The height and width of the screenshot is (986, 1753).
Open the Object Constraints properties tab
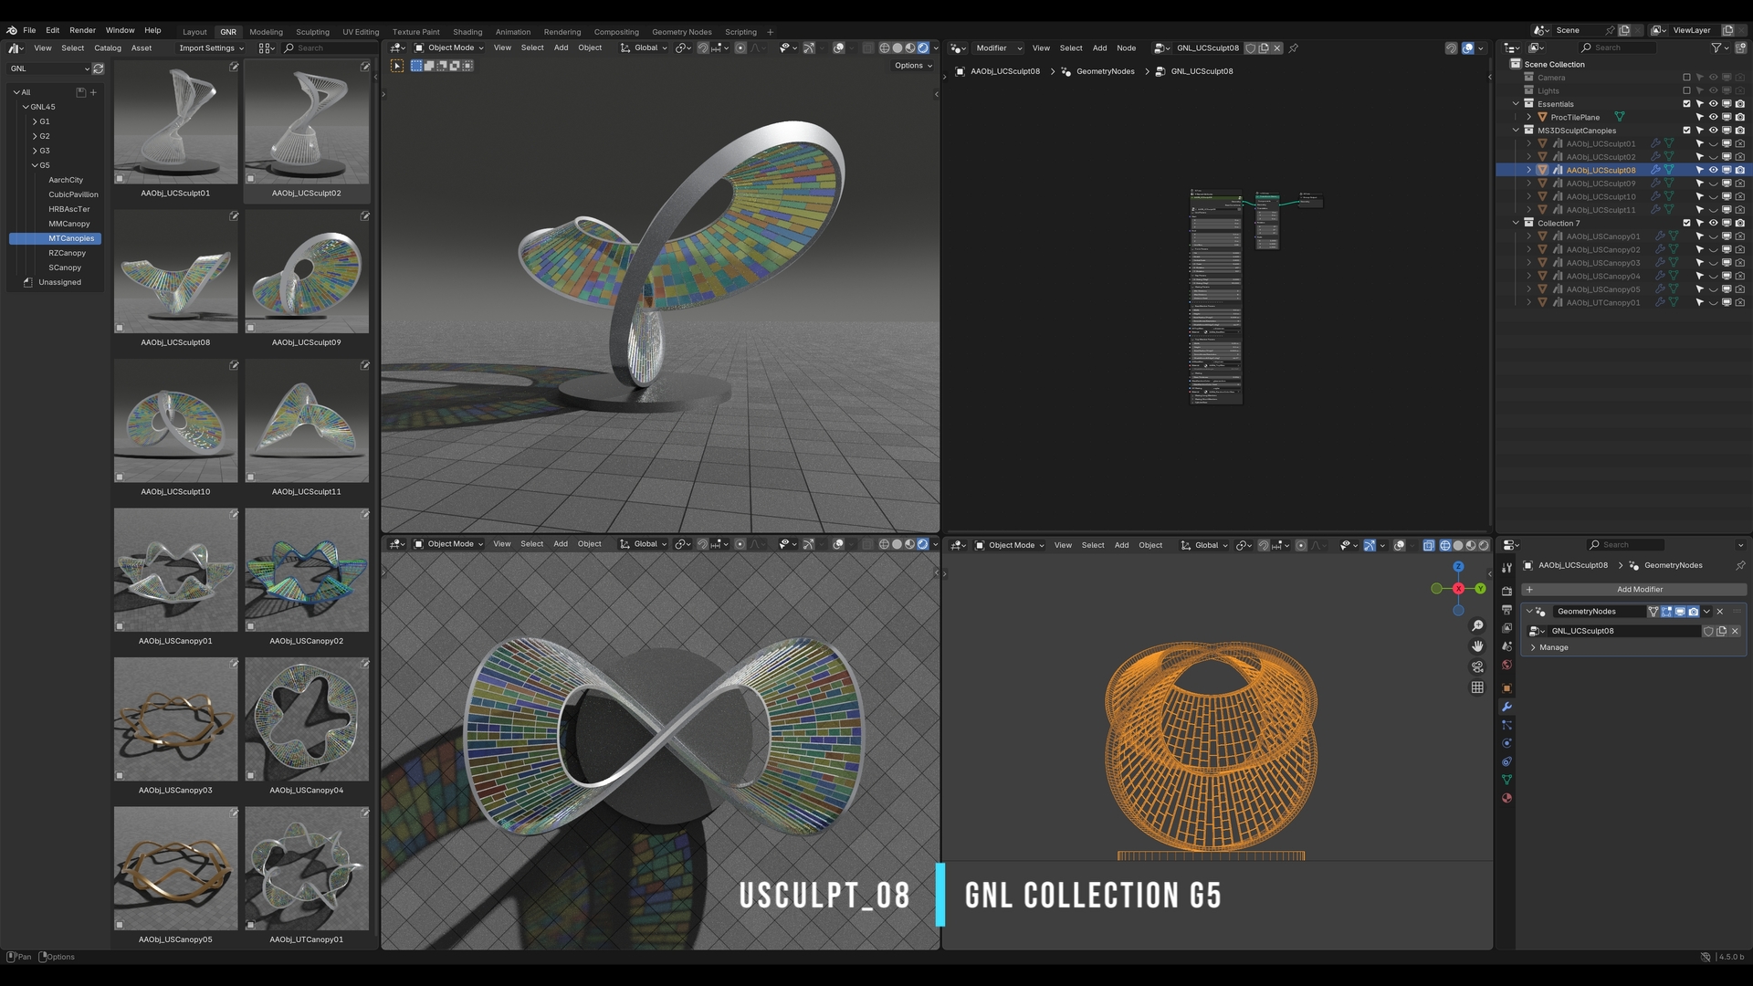coord(1506,761)
